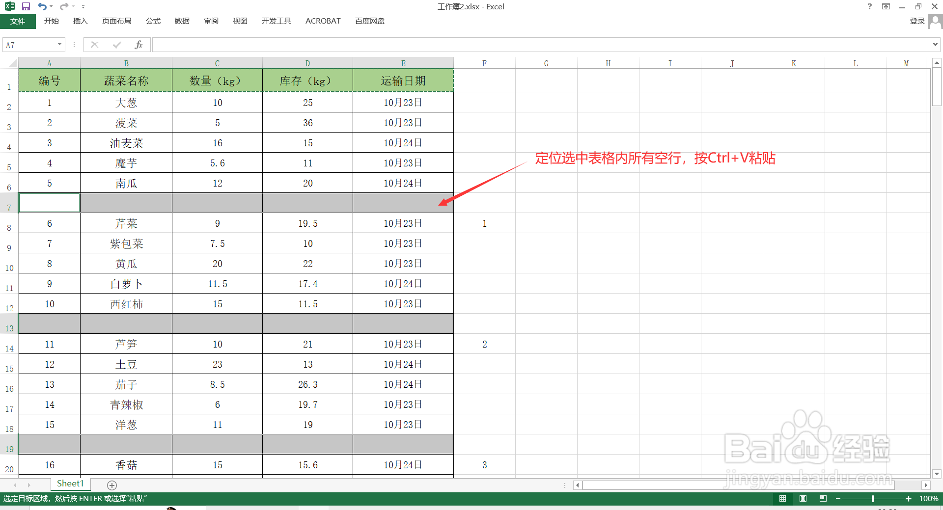Switch to Page Layout view icon

pyautogui.click(x=803, y=498)
